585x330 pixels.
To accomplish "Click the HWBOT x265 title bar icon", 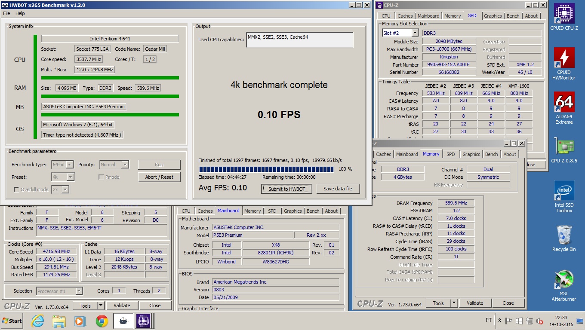I will 5,5.
